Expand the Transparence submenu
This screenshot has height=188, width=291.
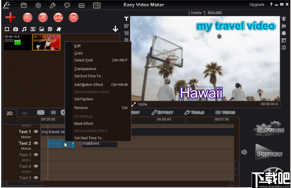(x=85, y=69)
